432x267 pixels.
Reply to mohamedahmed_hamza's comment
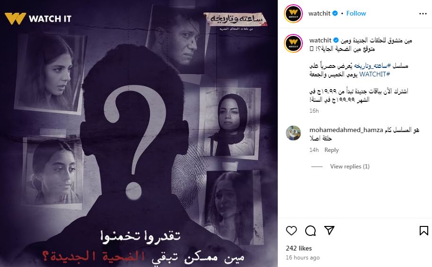click(331, 150)
